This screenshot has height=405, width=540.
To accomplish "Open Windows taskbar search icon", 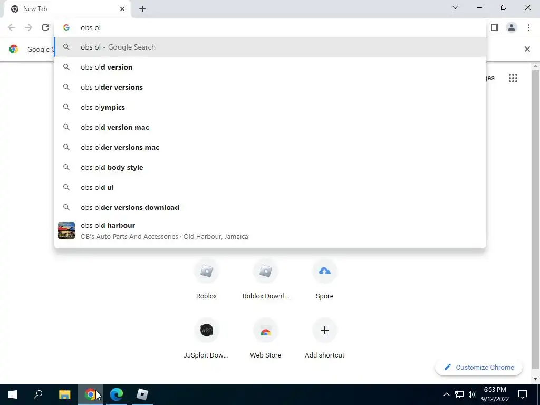I will click(x=38, y=394).
